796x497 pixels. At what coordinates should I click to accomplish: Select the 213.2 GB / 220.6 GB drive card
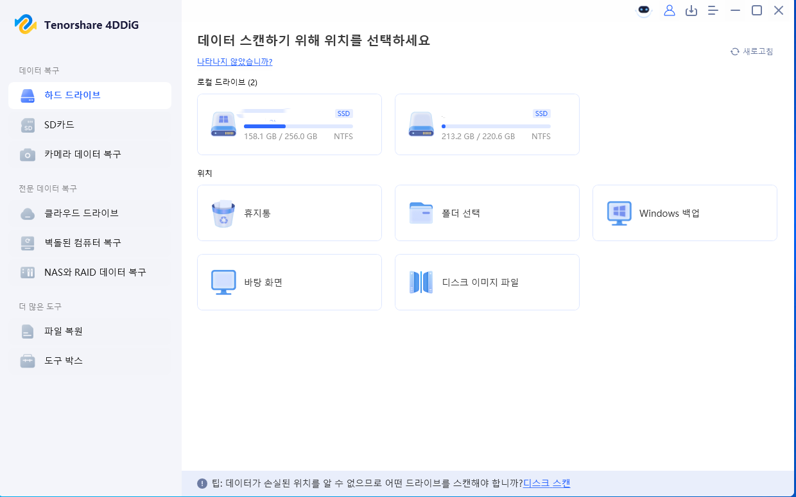(487, 124)
